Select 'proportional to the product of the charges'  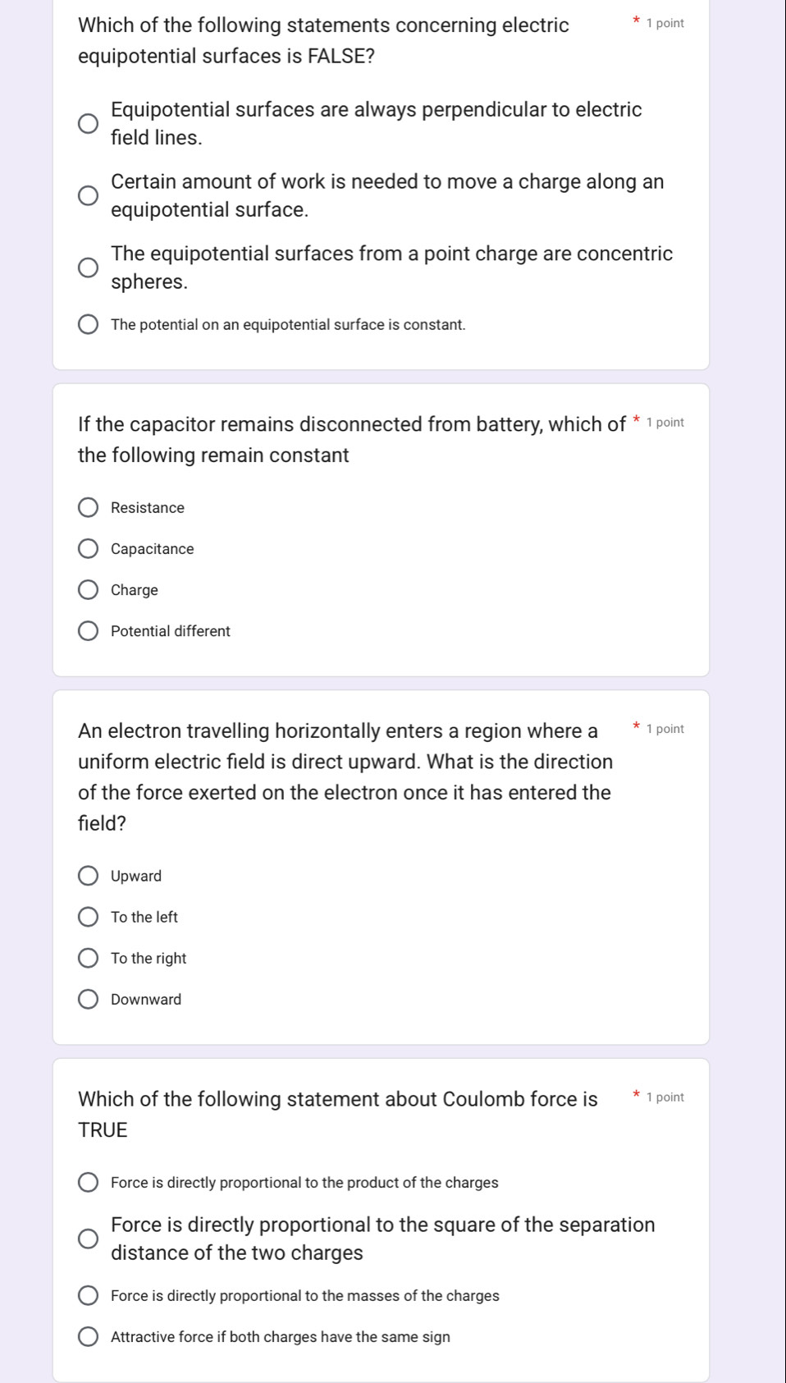click(88, 1183)
